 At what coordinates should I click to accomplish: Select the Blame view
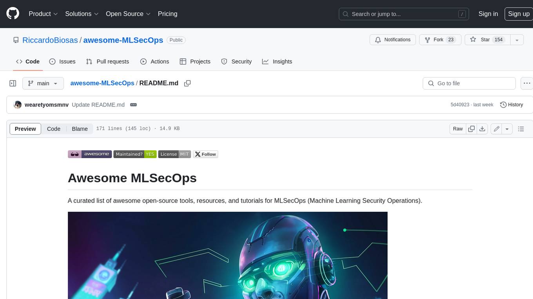80,129
